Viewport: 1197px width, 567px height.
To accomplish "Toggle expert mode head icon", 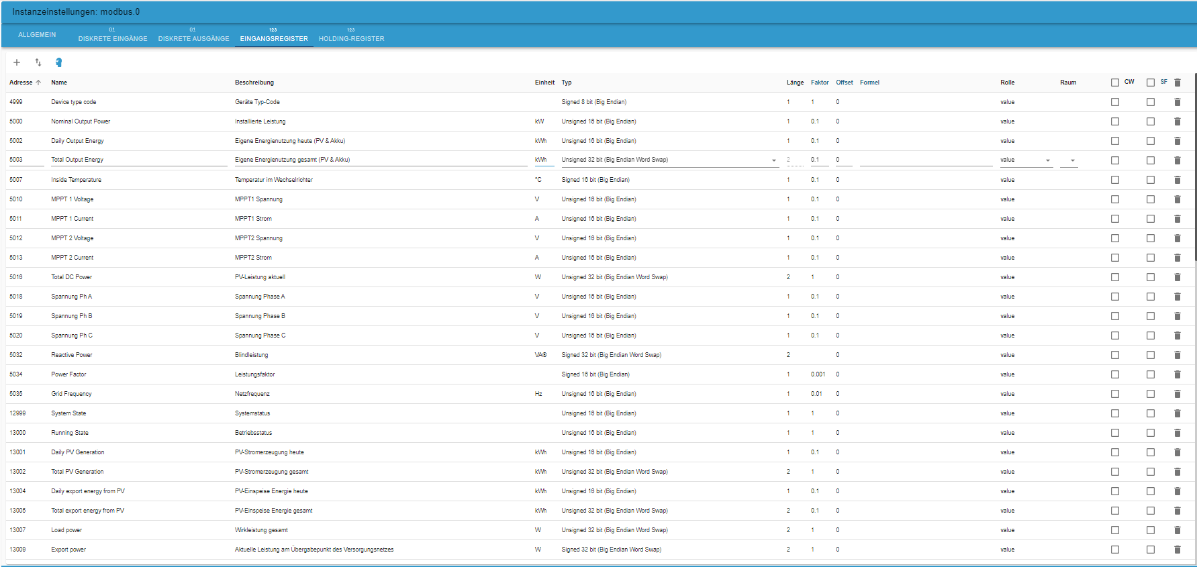I will pyautogui.click(x=58, y=62).
